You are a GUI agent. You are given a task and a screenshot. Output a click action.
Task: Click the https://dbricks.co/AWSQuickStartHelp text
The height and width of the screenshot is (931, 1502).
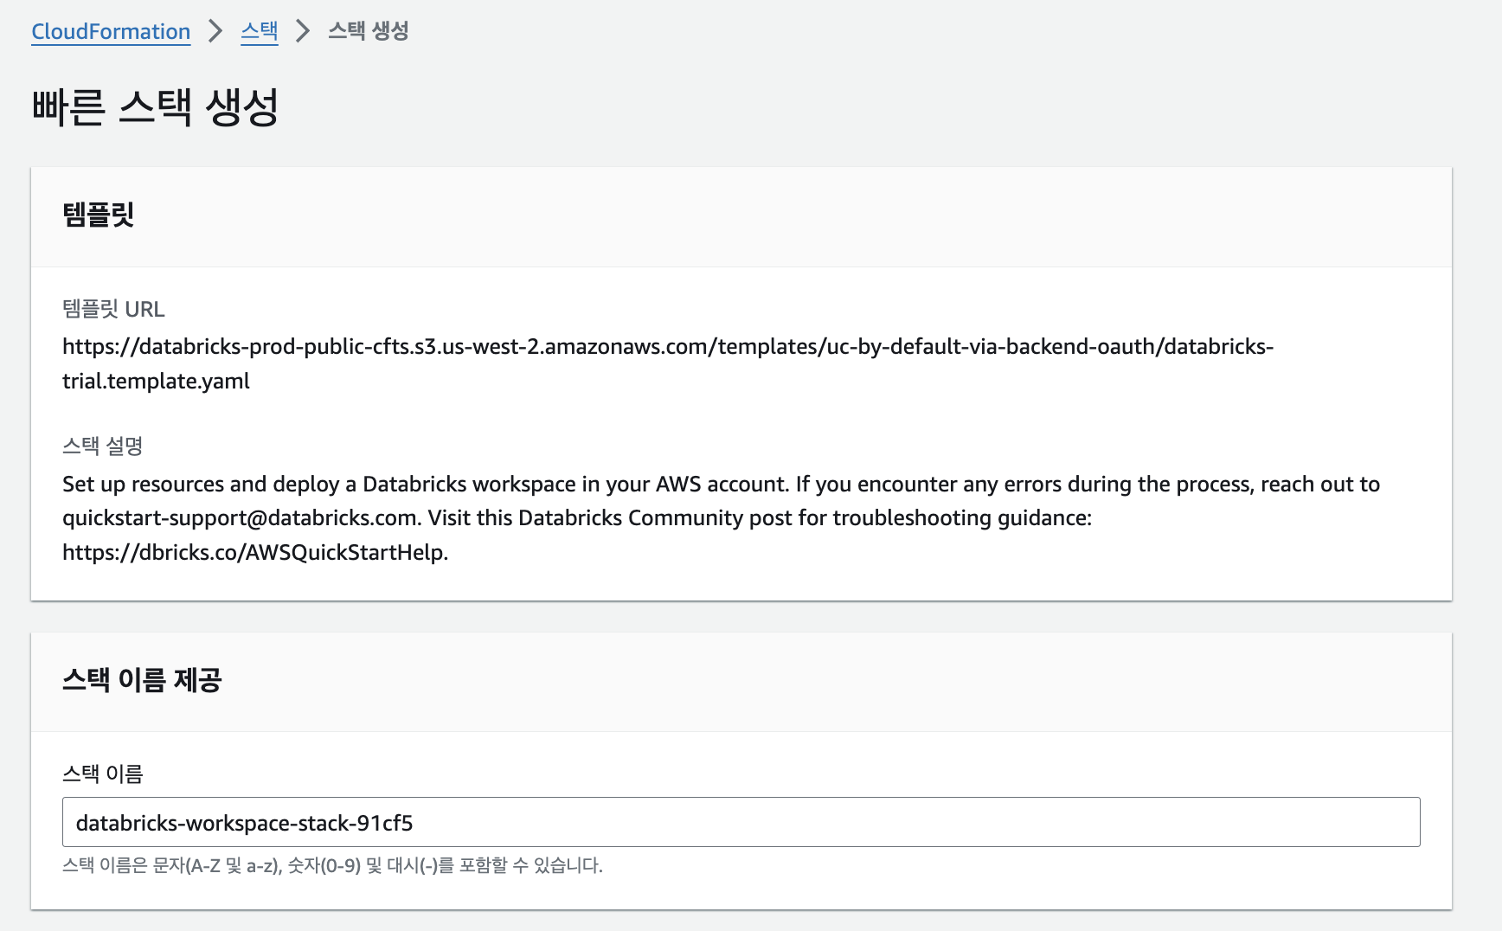[255, 552]
